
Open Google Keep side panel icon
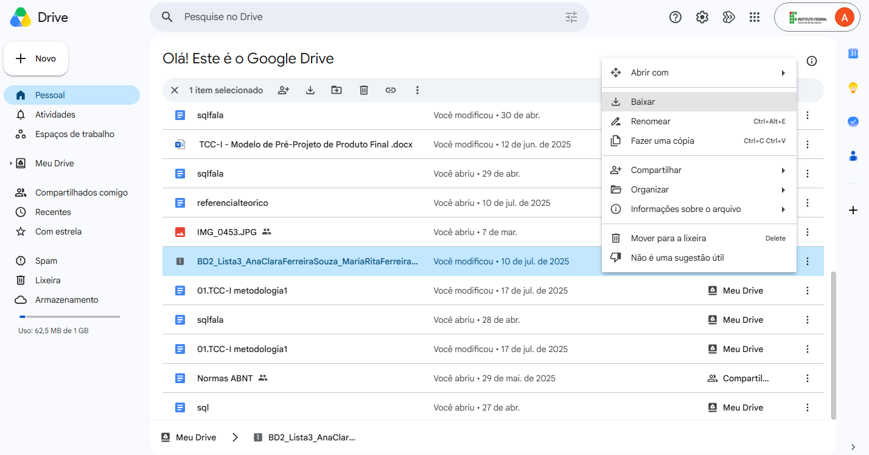(x=853, y=88)
